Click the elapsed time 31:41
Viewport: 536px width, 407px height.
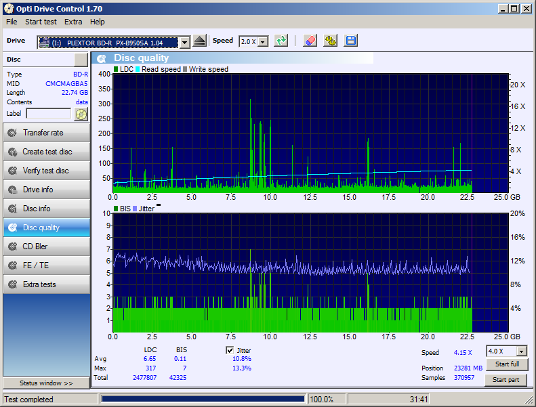[419, 399]
